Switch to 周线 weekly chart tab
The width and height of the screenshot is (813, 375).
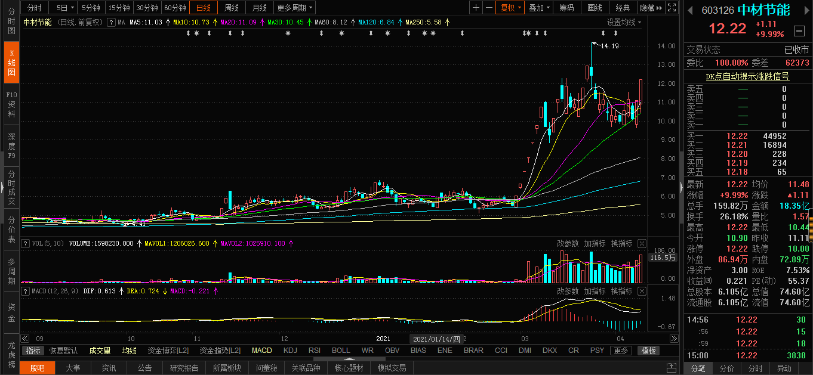pyautogui.click(x=232, y=8)
